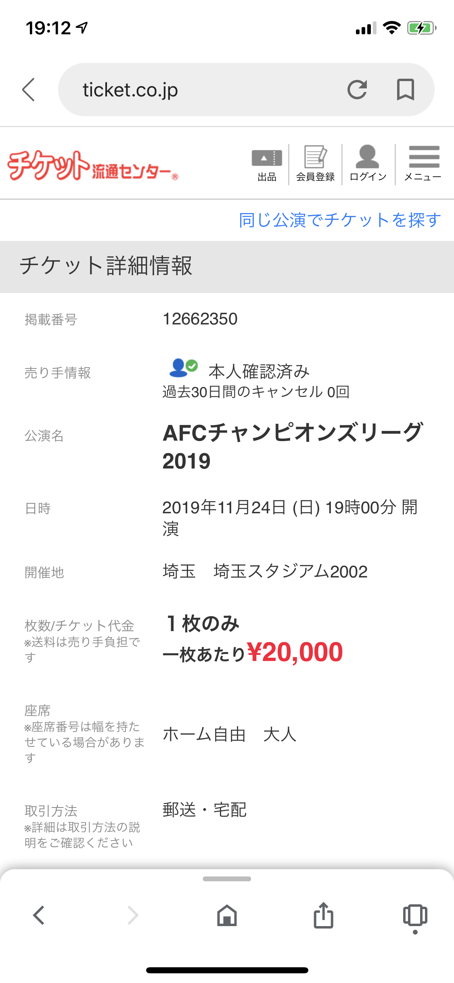Viewport: 454px width, 983px height.
Task: Tap the AFCチャンピオンズリーグ 2019 event title
Action: 292,446
